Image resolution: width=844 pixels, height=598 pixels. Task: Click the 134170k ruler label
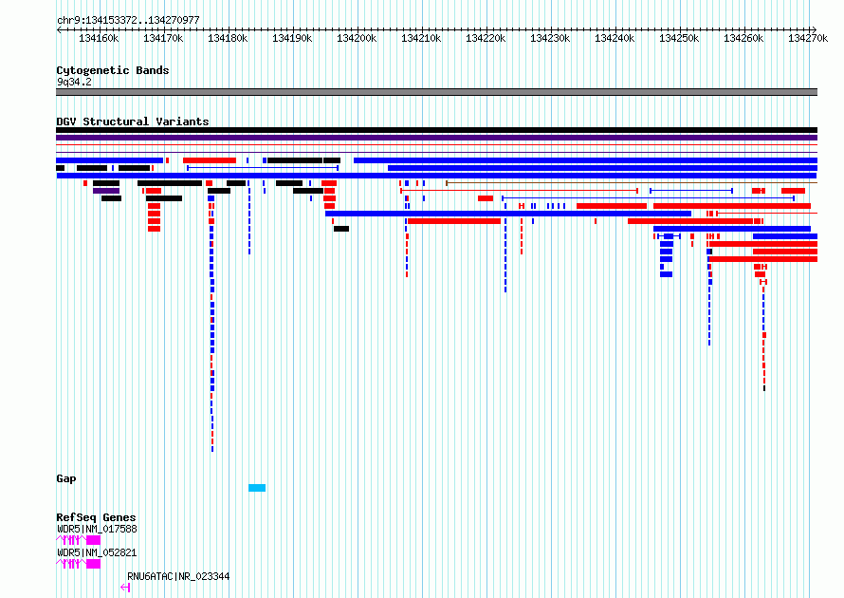tap(163, 39)
